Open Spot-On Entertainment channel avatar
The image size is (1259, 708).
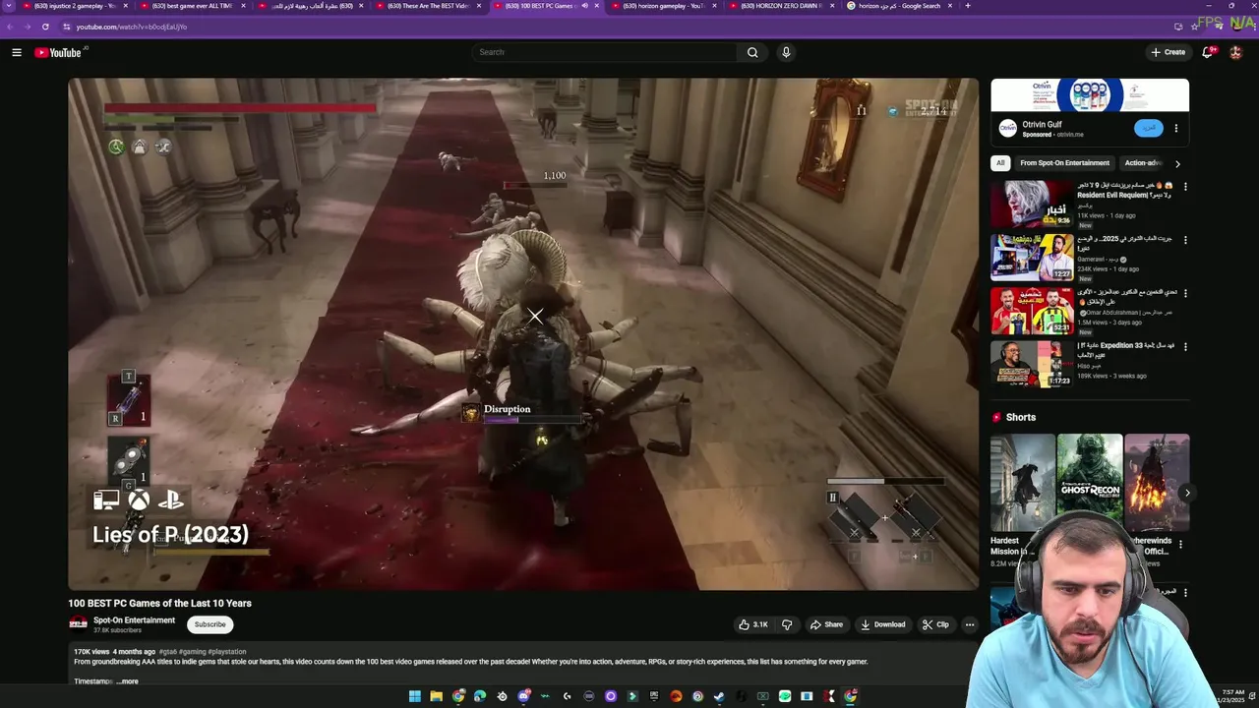tap(78, 623)
